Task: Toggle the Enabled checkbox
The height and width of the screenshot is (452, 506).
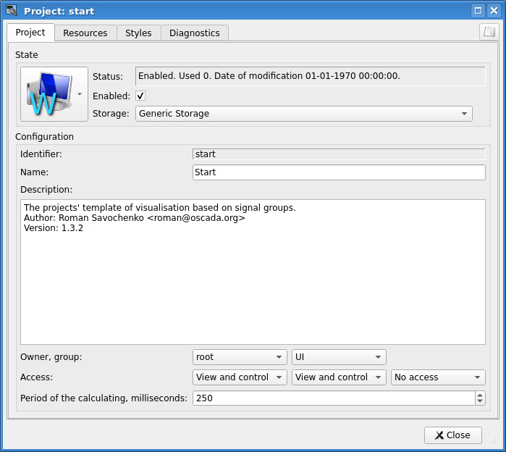Action: point(140,96)
